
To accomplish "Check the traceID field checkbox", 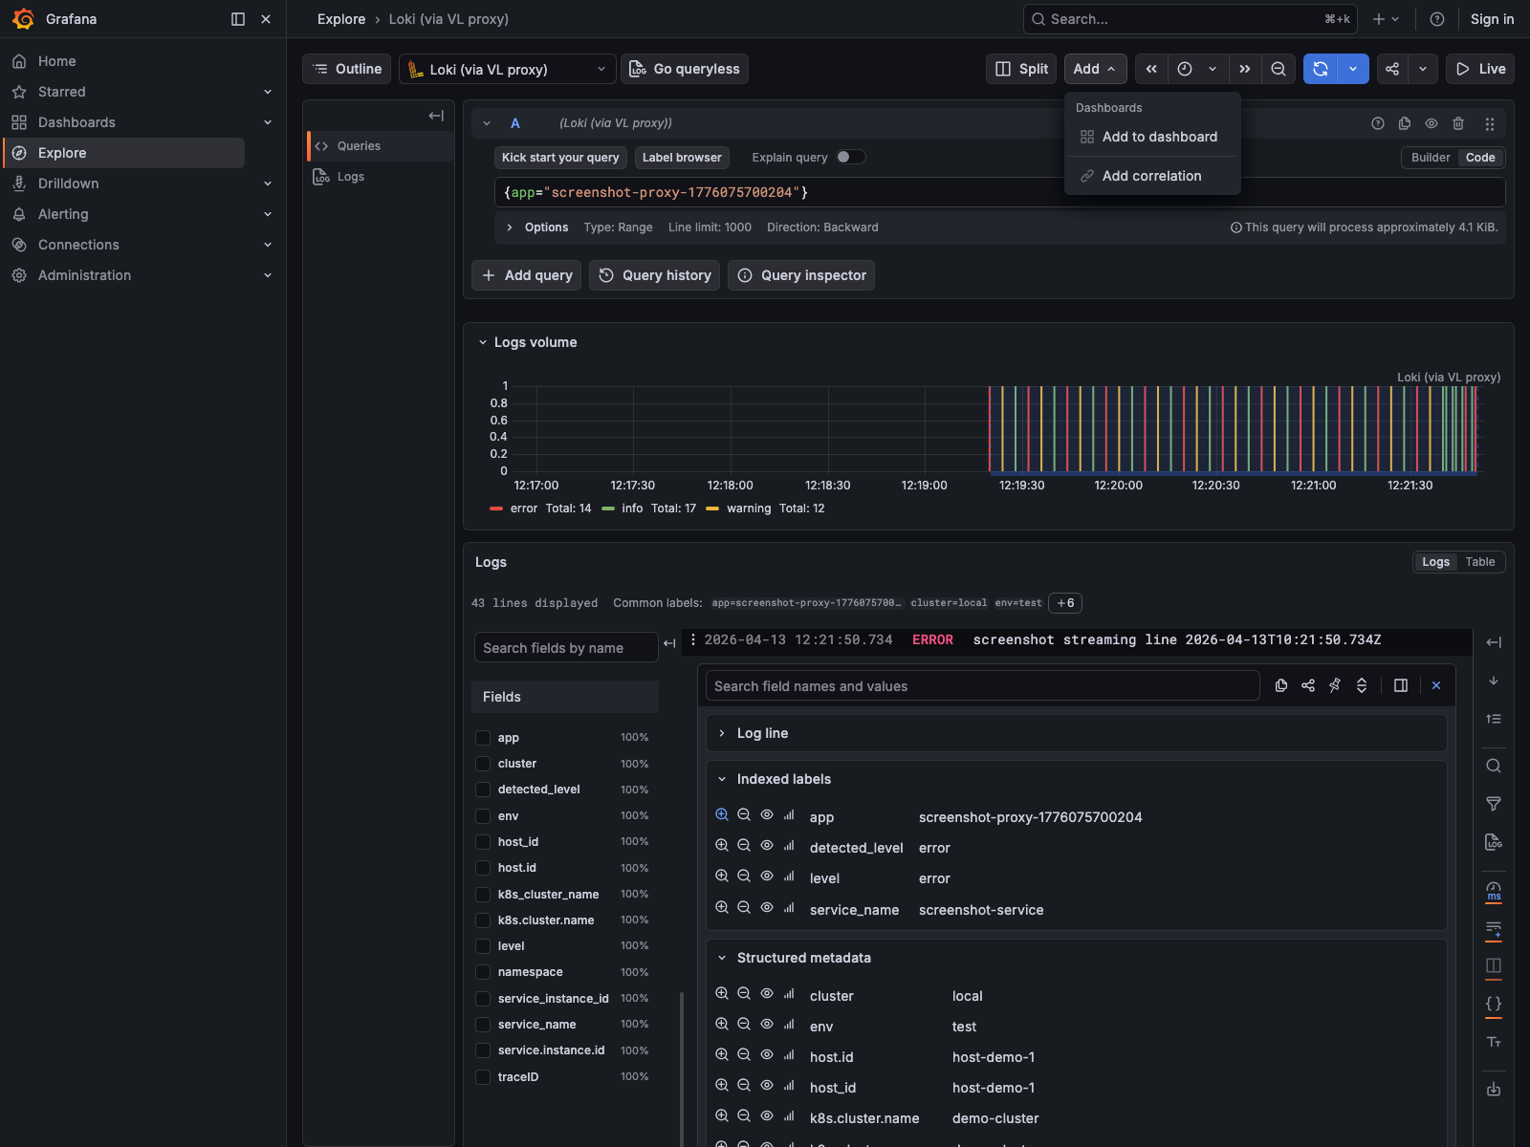I will [x=483, y=1077].
